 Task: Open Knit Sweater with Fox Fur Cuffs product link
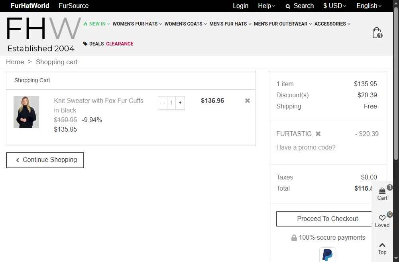pyautogui.click(x=98, y=105)
